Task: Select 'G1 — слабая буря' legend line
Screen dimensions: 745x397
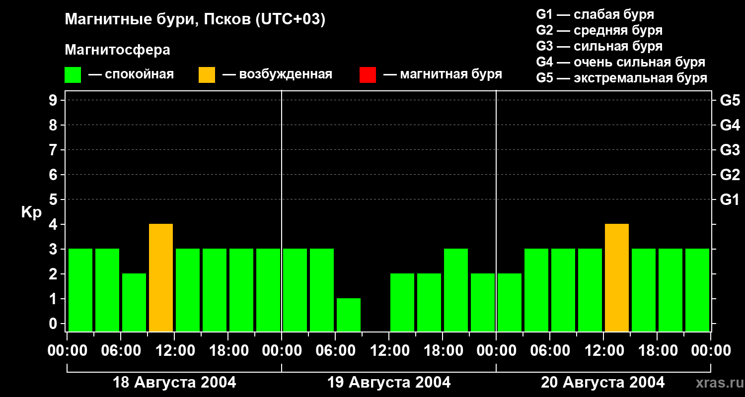Action: click(x=595, y=14)
